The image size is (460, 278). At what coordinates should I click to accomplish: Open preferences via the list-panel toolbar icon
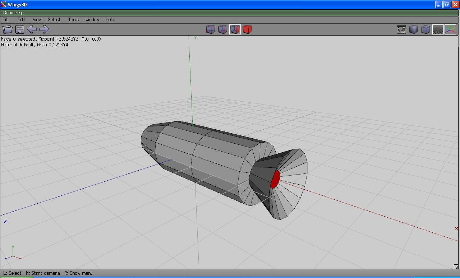[401, 29]
